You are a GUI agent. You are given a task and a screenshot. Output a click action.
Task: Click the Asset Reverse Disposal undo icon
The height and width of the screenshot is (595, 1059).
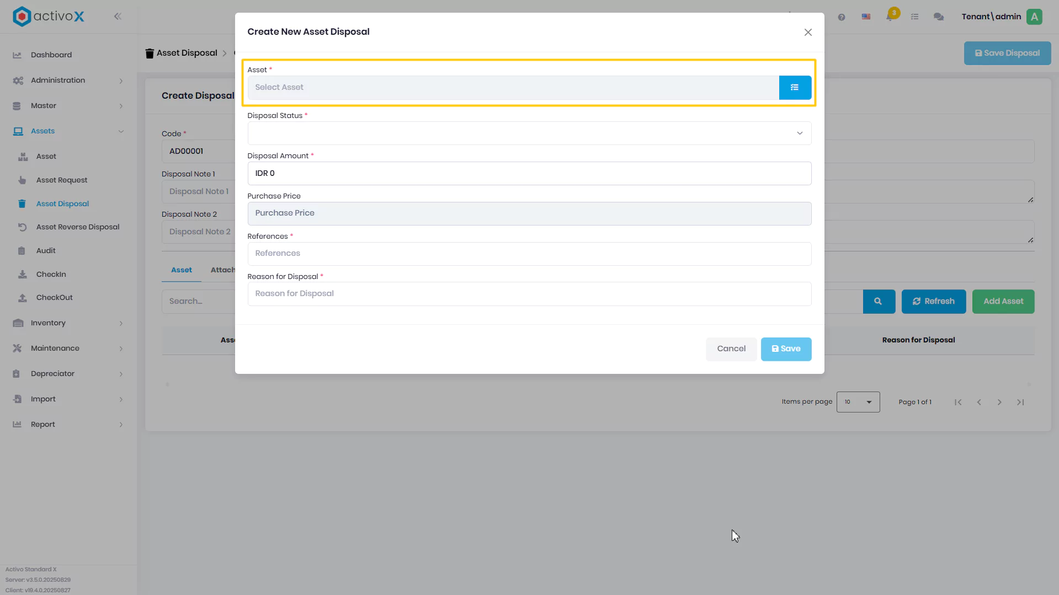[x=22, y=227]
